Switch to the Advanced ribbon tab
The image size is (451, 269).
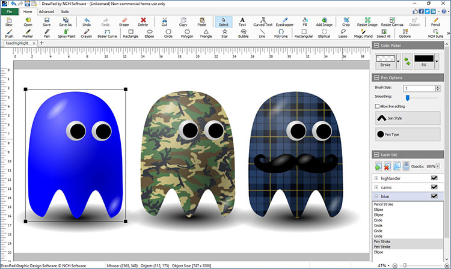pos(46,11)
